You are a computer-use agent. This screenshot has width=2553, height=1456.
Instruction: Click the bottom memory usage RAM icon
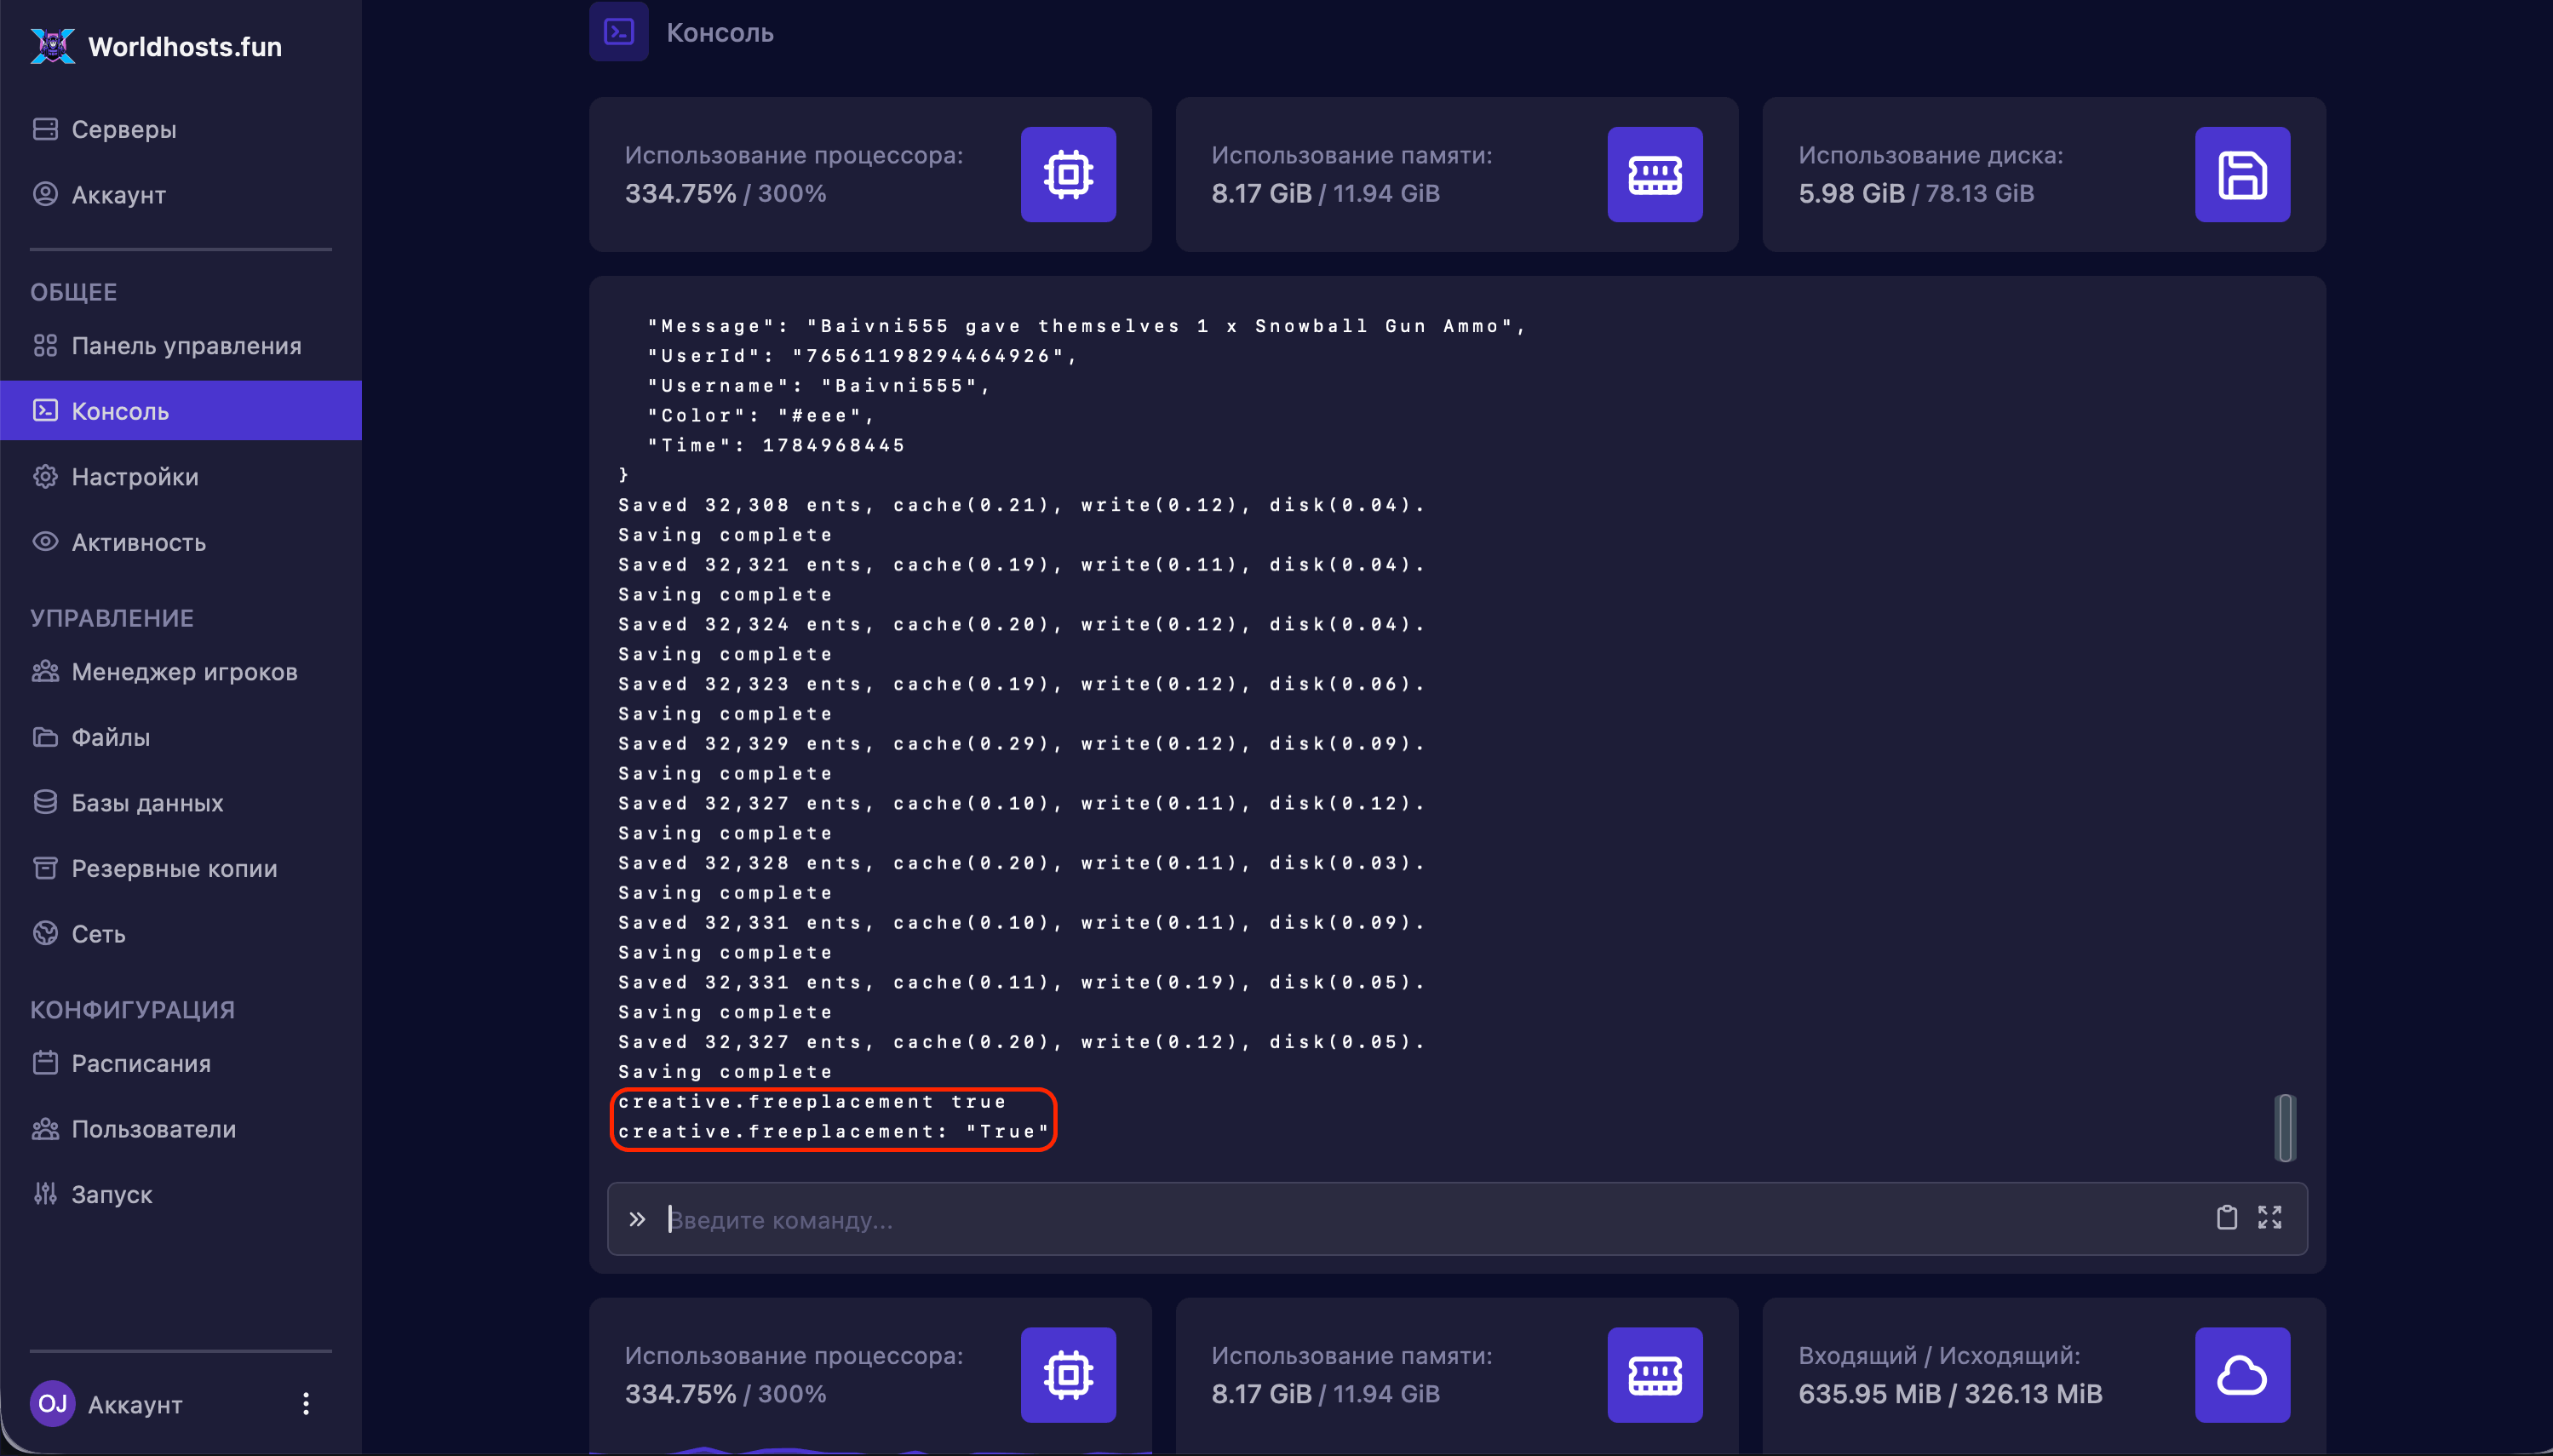point(1655,1375)
